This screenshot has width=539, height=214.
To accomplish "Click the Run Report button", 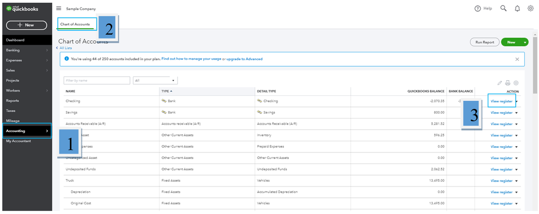I will 484,42.
